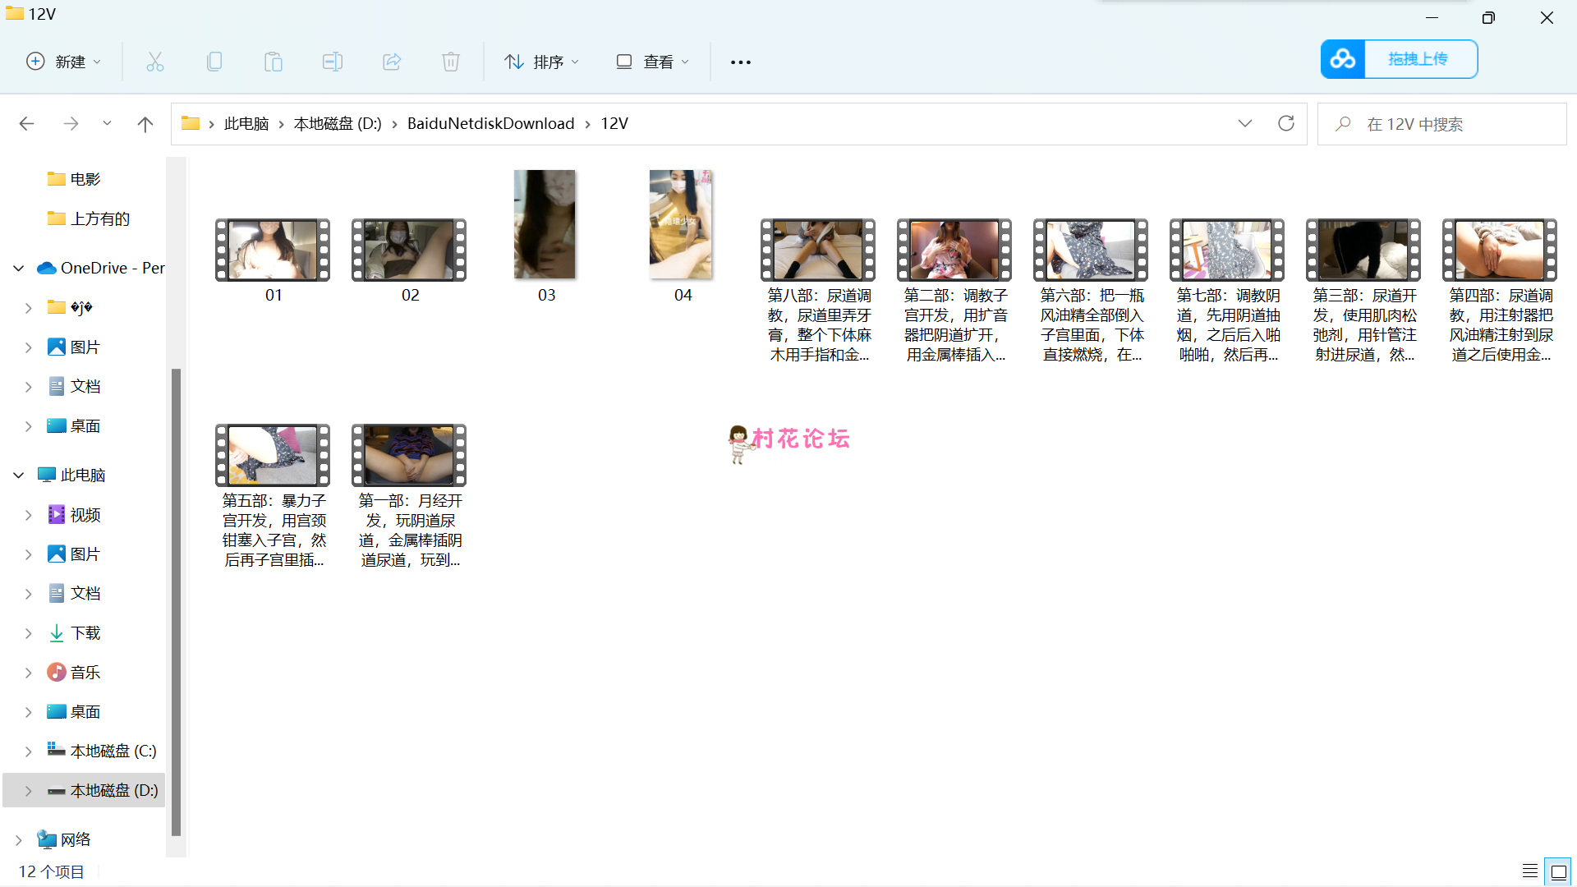Click the Share icon in the toolbar

[x=392, y=62]
